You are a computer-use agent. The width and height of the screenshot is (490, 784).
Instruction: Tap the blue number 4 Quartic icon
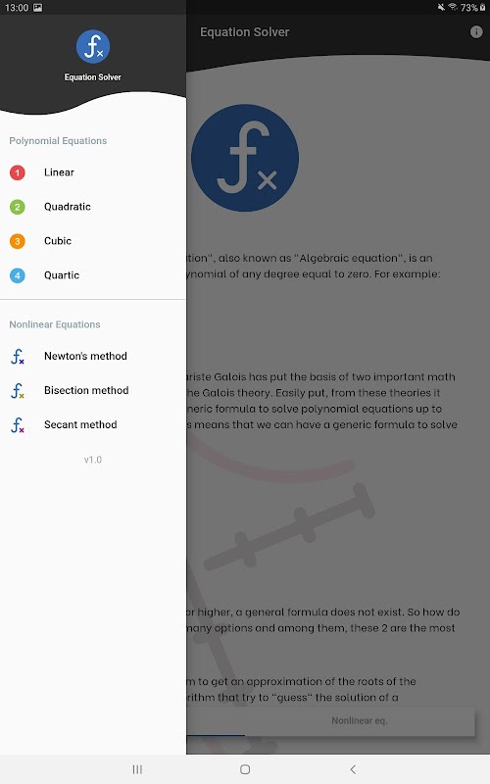tap(18, 275)
